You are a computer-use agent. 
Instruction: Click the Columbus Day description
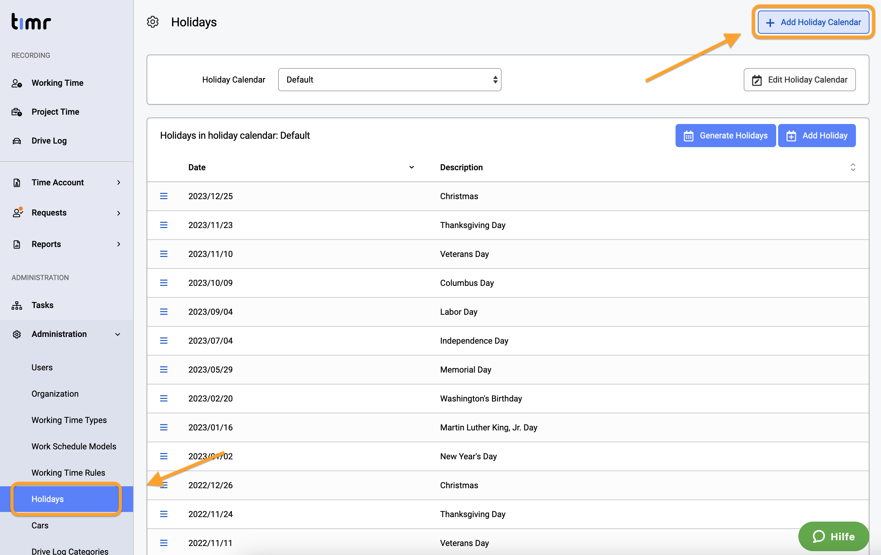pos(467,283)
